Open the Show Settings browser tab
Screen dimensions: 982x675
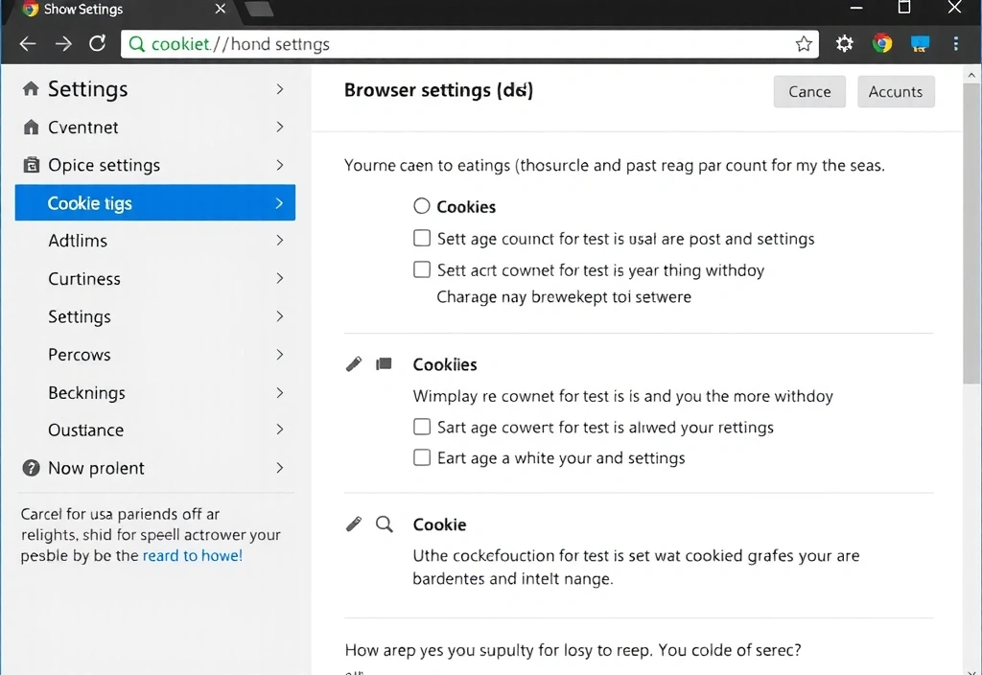[x=115, y=10]
